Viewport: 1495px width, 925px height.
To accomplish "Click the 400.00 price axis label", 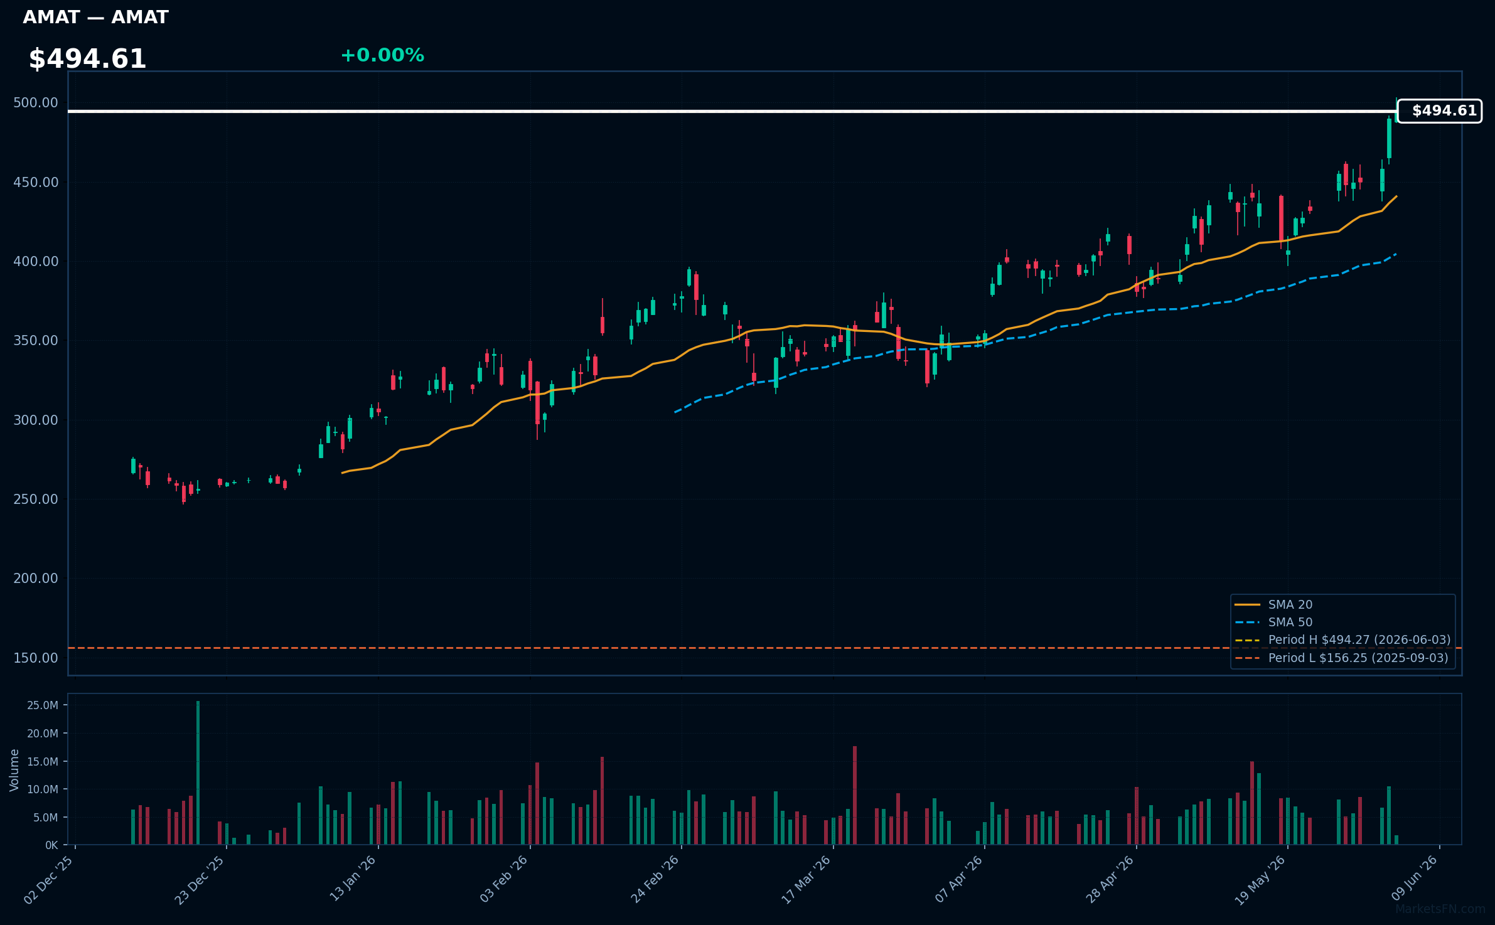I will pyautogui.click(x=36, y=262).
